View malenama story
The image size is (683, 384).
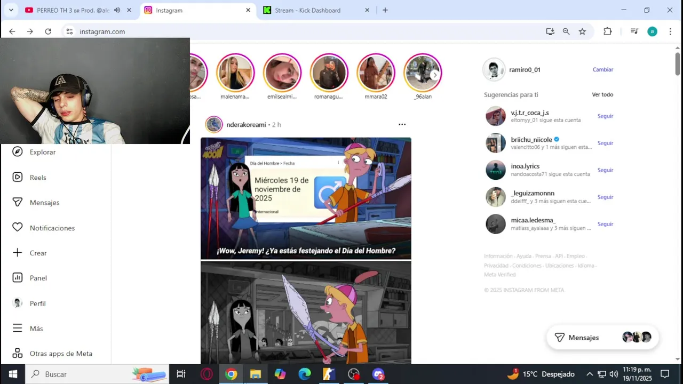tap(235, 73)
